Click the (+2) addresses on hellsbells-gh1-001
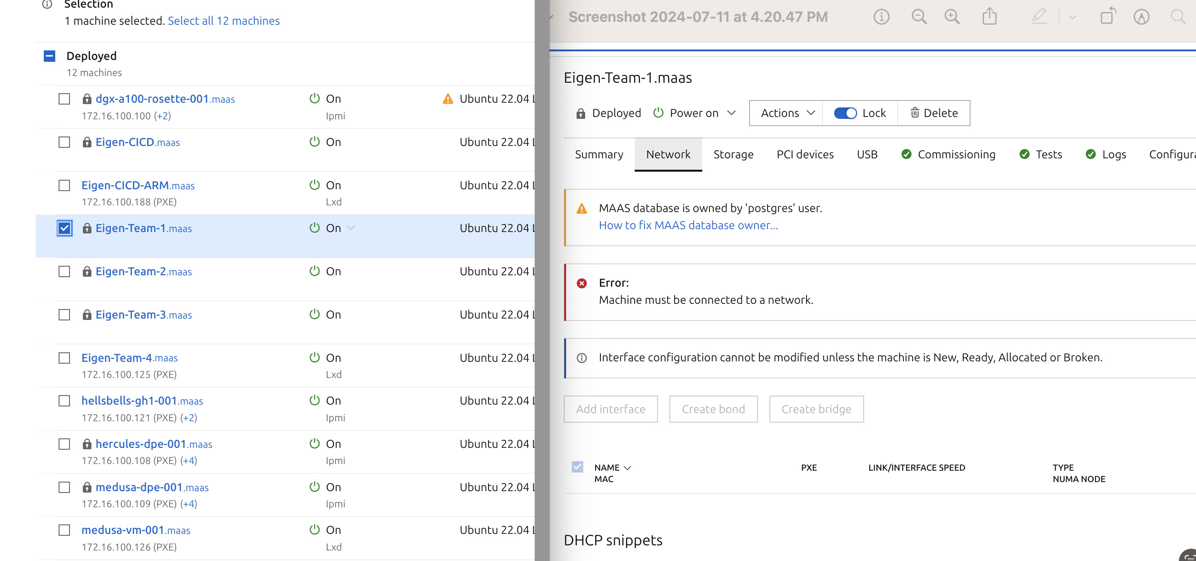The height and width of the screenshot is (561, 1196). [x=189, y=418]
